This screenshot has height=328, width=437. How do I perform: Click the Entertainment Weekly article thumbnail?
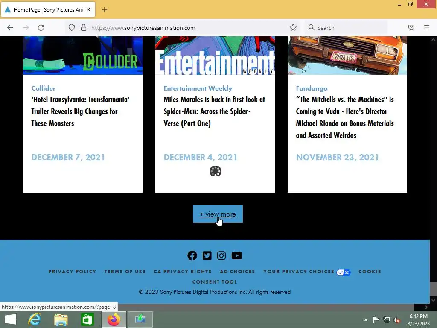(x=215, y=55)
